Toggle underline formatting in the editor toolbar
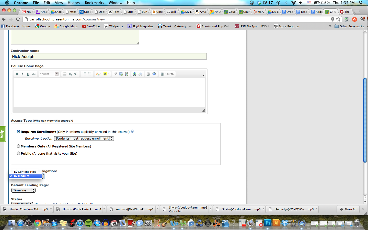368x230 pixels. (28, 74)
